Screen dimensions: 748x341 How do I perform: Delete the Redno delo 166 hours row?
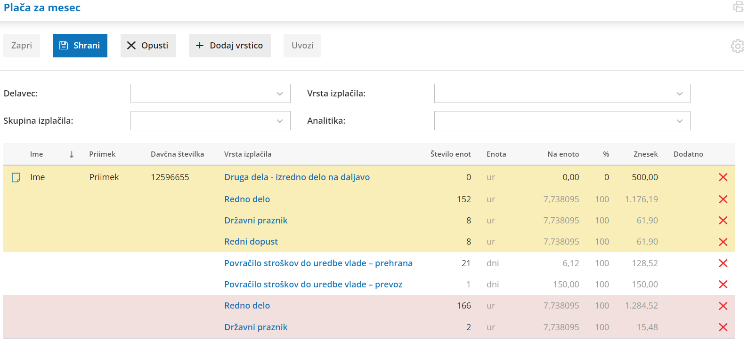point(723,306)
